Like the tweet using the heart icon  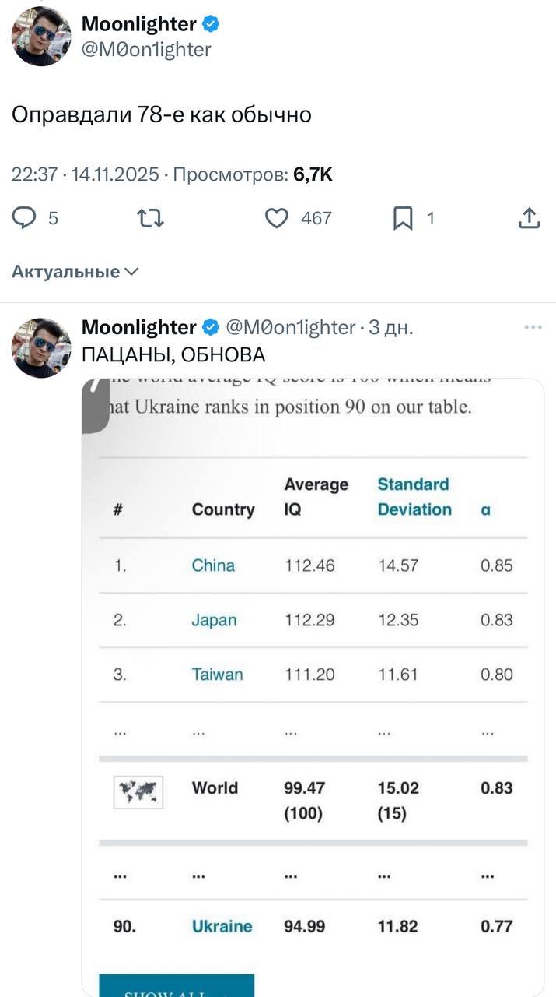coord(278,219)
